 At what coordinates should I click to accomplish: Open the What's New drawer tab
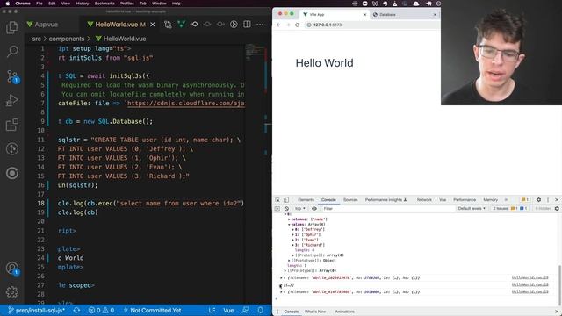[x=315, y=312]
